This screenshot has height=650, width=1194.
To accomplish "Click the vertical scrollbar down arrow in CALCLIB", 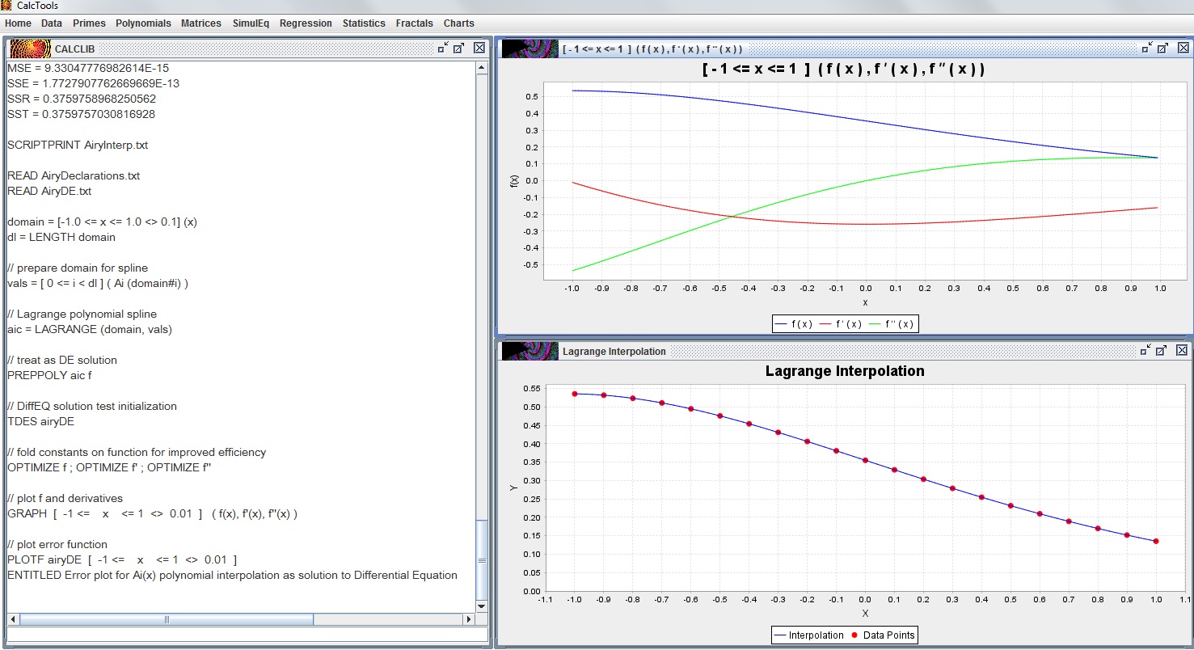I will point(483,606).
